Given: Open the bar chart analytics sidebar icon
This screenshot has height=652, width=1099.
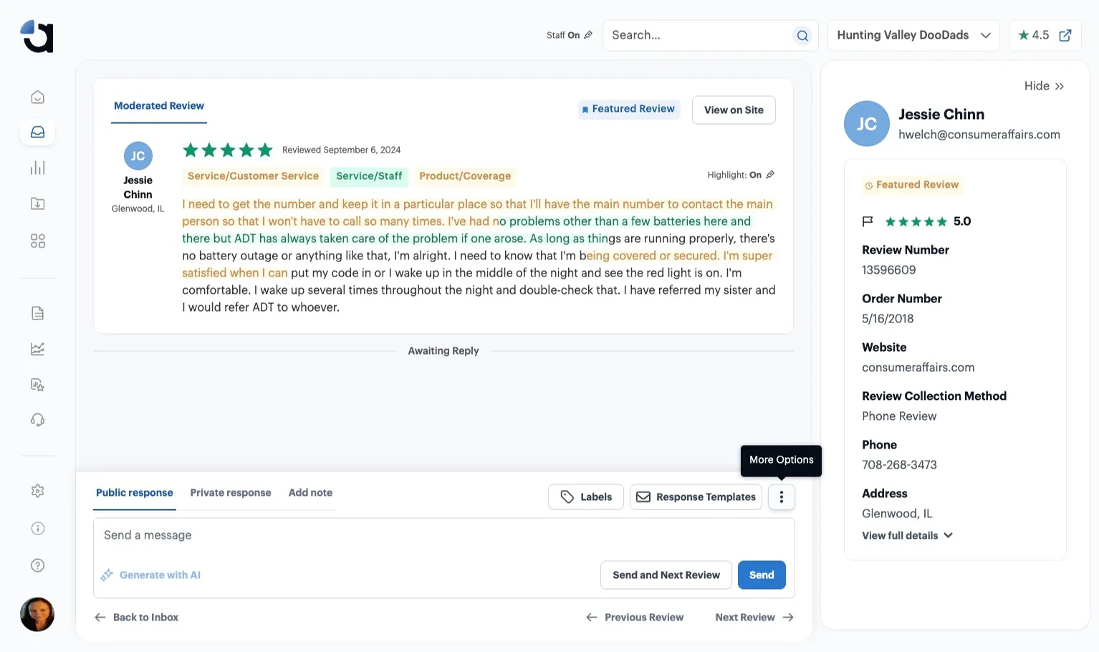Looking at the screenshot, I should coord(38,168).
